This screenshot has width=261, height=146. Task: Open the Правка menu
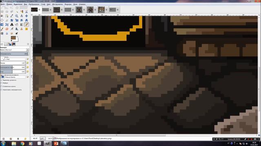click(x=9, y=4)
